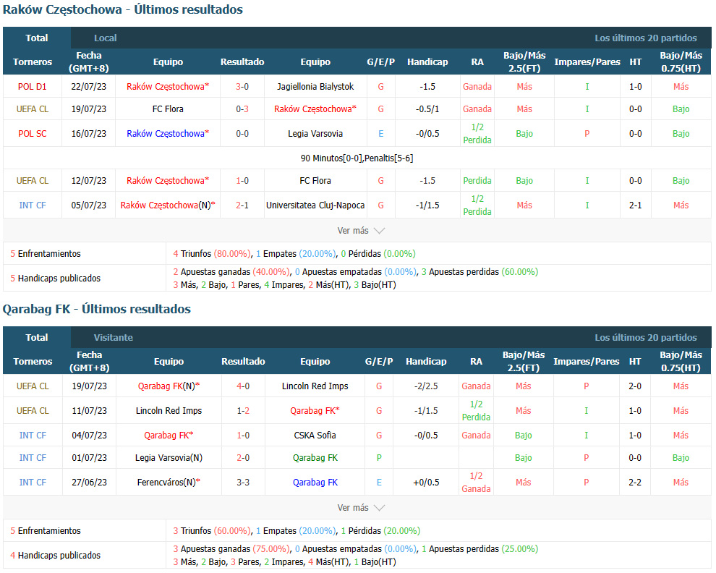This screenshot has height=573, width=716.
Task: Click the 0-0 result against Legia Varsovia
Action: pyautogui.click(x=242, y=133)
